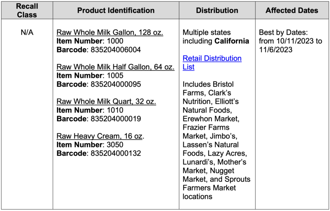Click barcode 835204006004

(116, 50)
